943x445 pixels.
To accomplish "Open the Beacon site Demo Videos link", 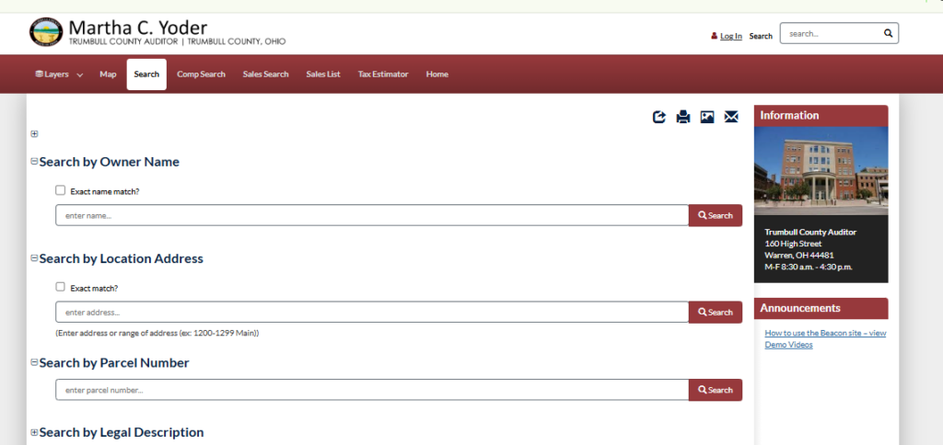I will coord(825,338).
